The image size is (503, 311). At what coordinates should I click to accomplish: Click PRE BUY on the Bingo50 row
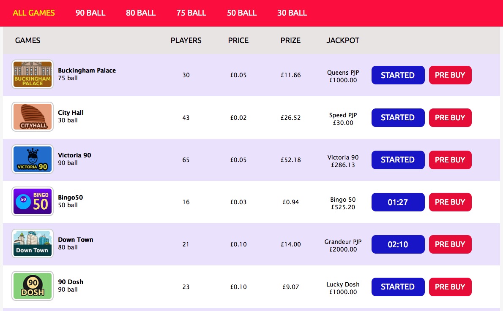[x=450, y=202]
